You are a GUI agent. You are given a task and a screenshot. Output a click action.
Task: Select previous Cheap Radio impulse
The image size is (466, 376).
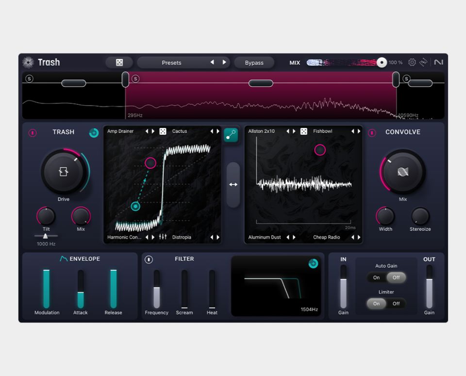pyautogui.click(x=352, y=237)
